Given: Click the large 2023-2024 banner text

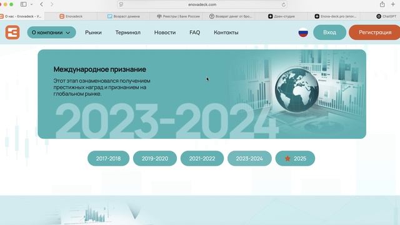Looking at the screenshot, I should click(x=167, y=121).
